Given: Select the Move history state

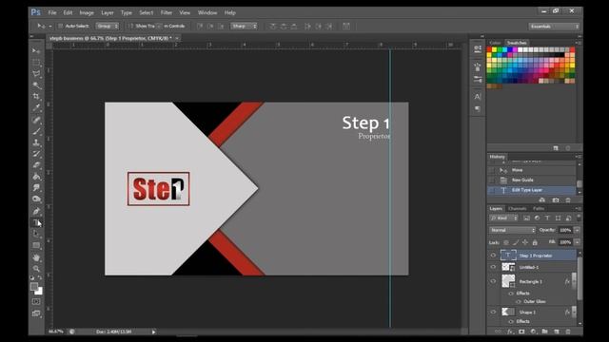Looking at the screenshot, I should 532,170.
